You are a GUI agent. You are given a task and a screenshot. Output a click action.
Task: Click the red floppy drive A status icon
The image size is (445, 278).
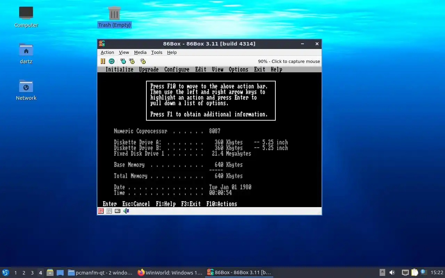click(x=101, y=211)
